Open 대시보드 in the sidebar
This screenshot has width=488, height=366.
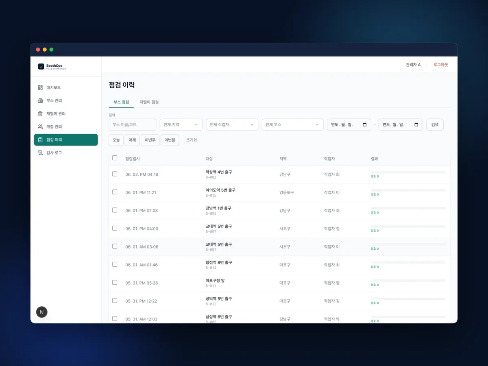(x=66, y=87)
